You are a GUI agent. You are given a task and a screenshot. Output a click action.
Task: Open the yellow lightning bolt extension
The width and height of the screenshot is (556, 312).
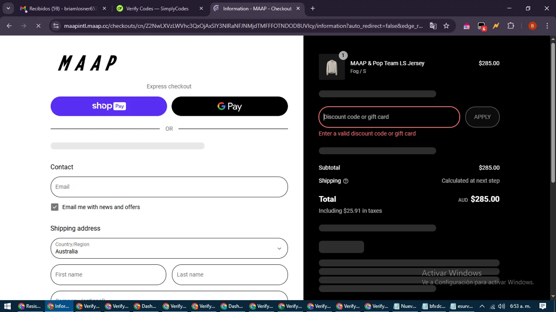coord(496,26)
